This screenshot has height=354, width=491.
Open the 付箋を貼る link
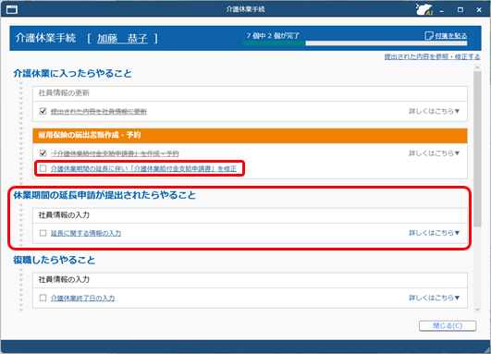[450, 36]
